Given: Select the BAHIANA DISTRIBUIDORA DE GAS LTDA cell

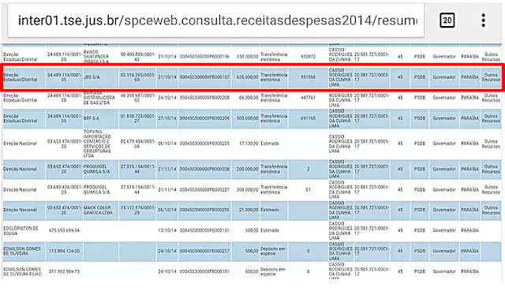Looking at the screenshot, I should tap(101, 98).
